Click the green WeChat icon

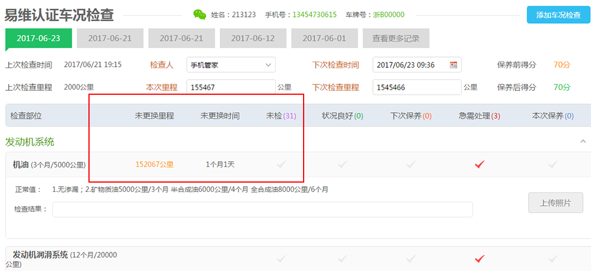tap(200, 15)
